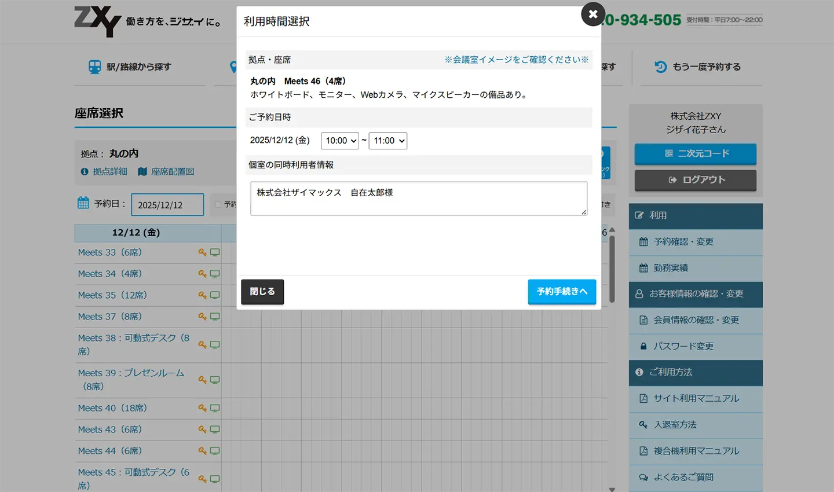Open the 10:00 start time dropdown
The height and width of the screenshot is (492, 834).
(340, 141)
